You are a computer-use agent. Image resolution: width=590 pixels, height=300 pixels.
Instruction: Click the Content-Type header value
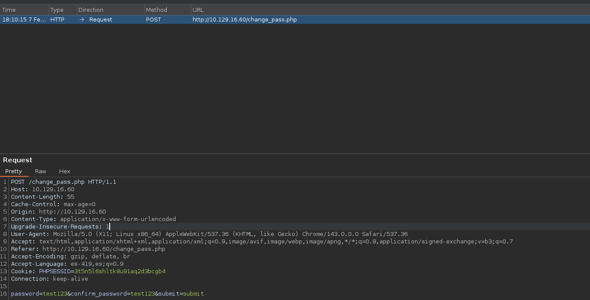click(x=118, y=219)
